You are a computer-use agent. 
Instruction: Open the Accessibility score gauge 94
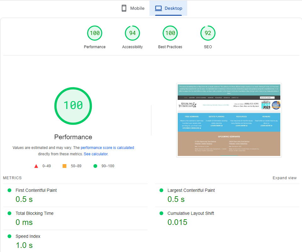pyautogui.click(x=132, y=33)
